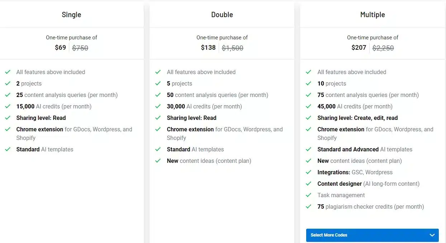Select the "Double" plan heading
The image size is (446, 243).
point(222,15)
